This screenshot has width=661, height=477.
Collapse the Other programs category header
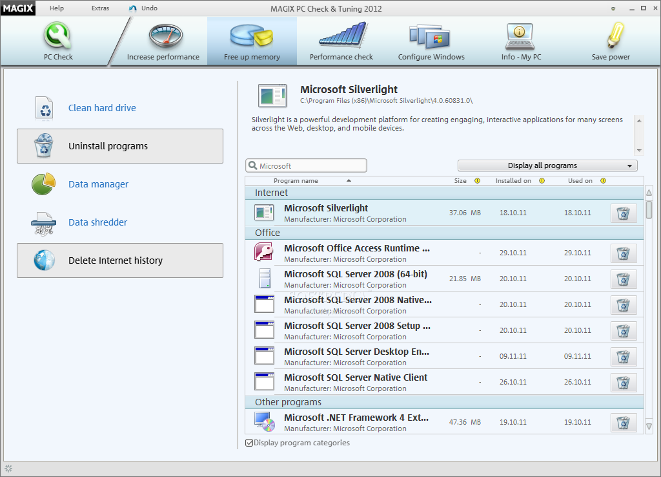(444, 402)
